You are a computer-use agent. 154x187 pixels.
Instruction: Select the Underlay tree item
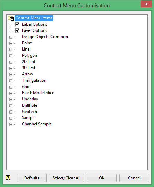pyautogui.click(x=30, y=99)
